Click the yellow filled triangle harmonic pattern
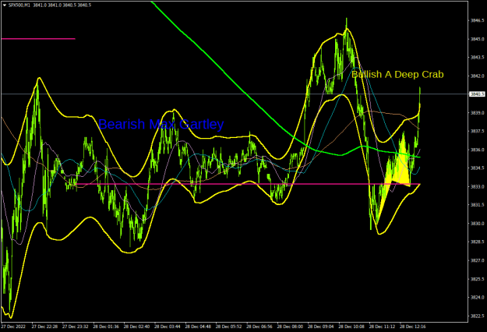This screenshot has width=487, height=332. click(x=394, y=180)
